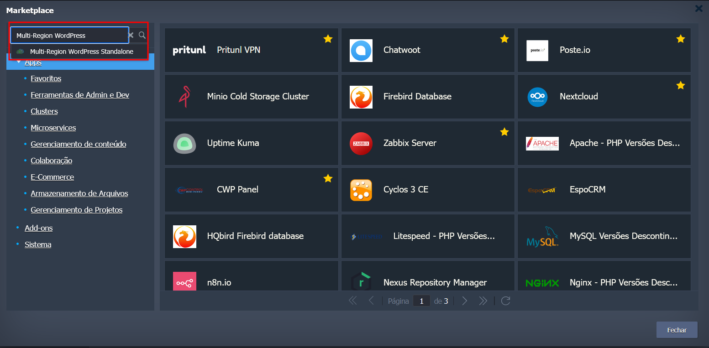
Task: Click the Poste.io logo icon
Action: pos(537,50)
